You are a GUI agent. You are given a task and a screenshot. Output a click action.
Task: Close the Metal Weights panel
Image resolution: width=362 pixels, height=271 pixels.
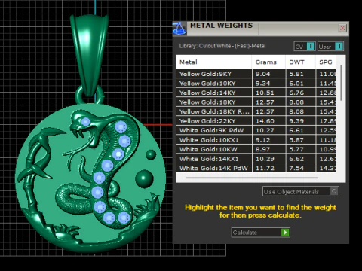coord(342,28)
